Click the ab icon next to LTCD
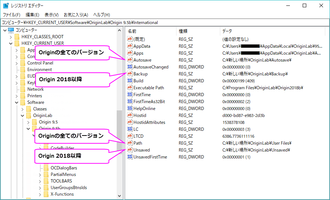This screenshot has width=330, height=200. [x=130, y=136]
